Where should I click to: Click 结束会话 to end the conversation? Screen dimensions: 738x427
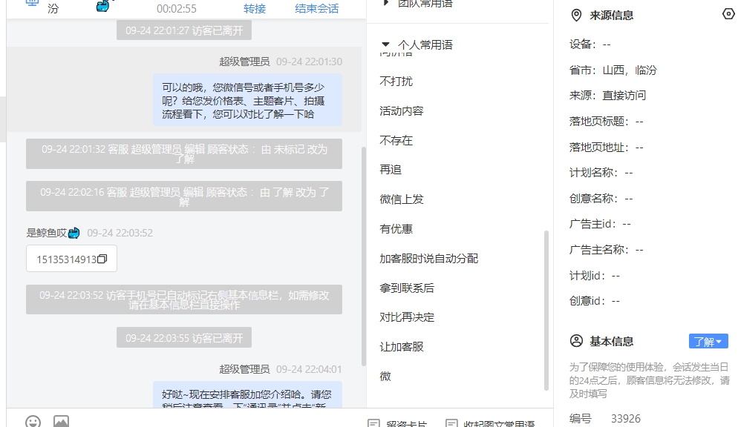pyautogui.click(x=317, y=8)
